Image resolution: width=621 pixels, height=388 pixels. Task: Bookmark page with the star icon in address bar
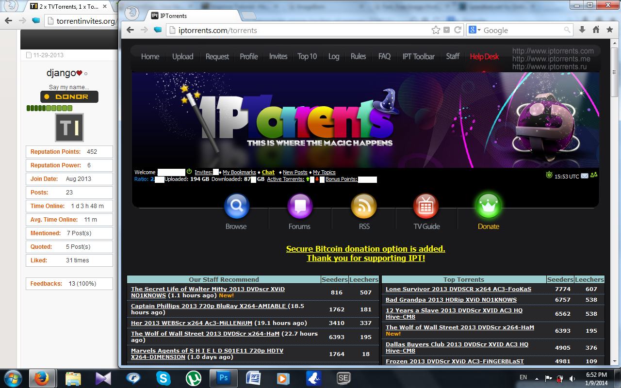click(436, 30)
